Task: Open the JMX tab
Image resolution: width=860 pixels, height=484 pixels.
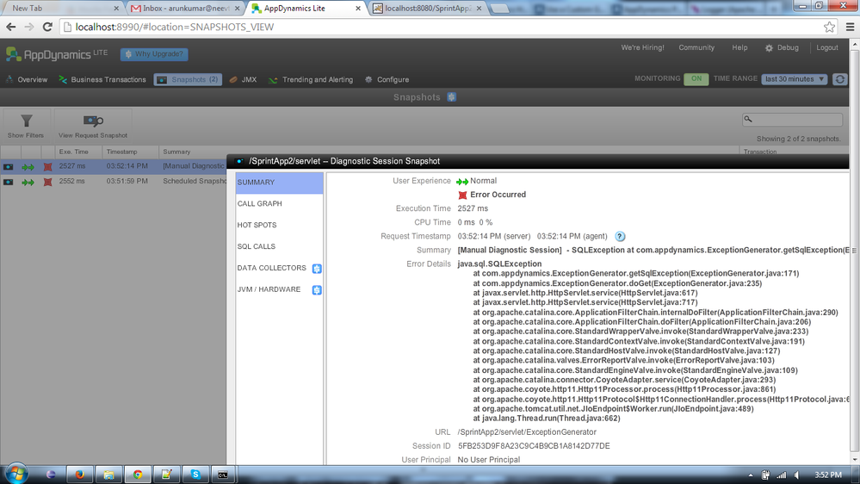Action: tap(243, 80)
